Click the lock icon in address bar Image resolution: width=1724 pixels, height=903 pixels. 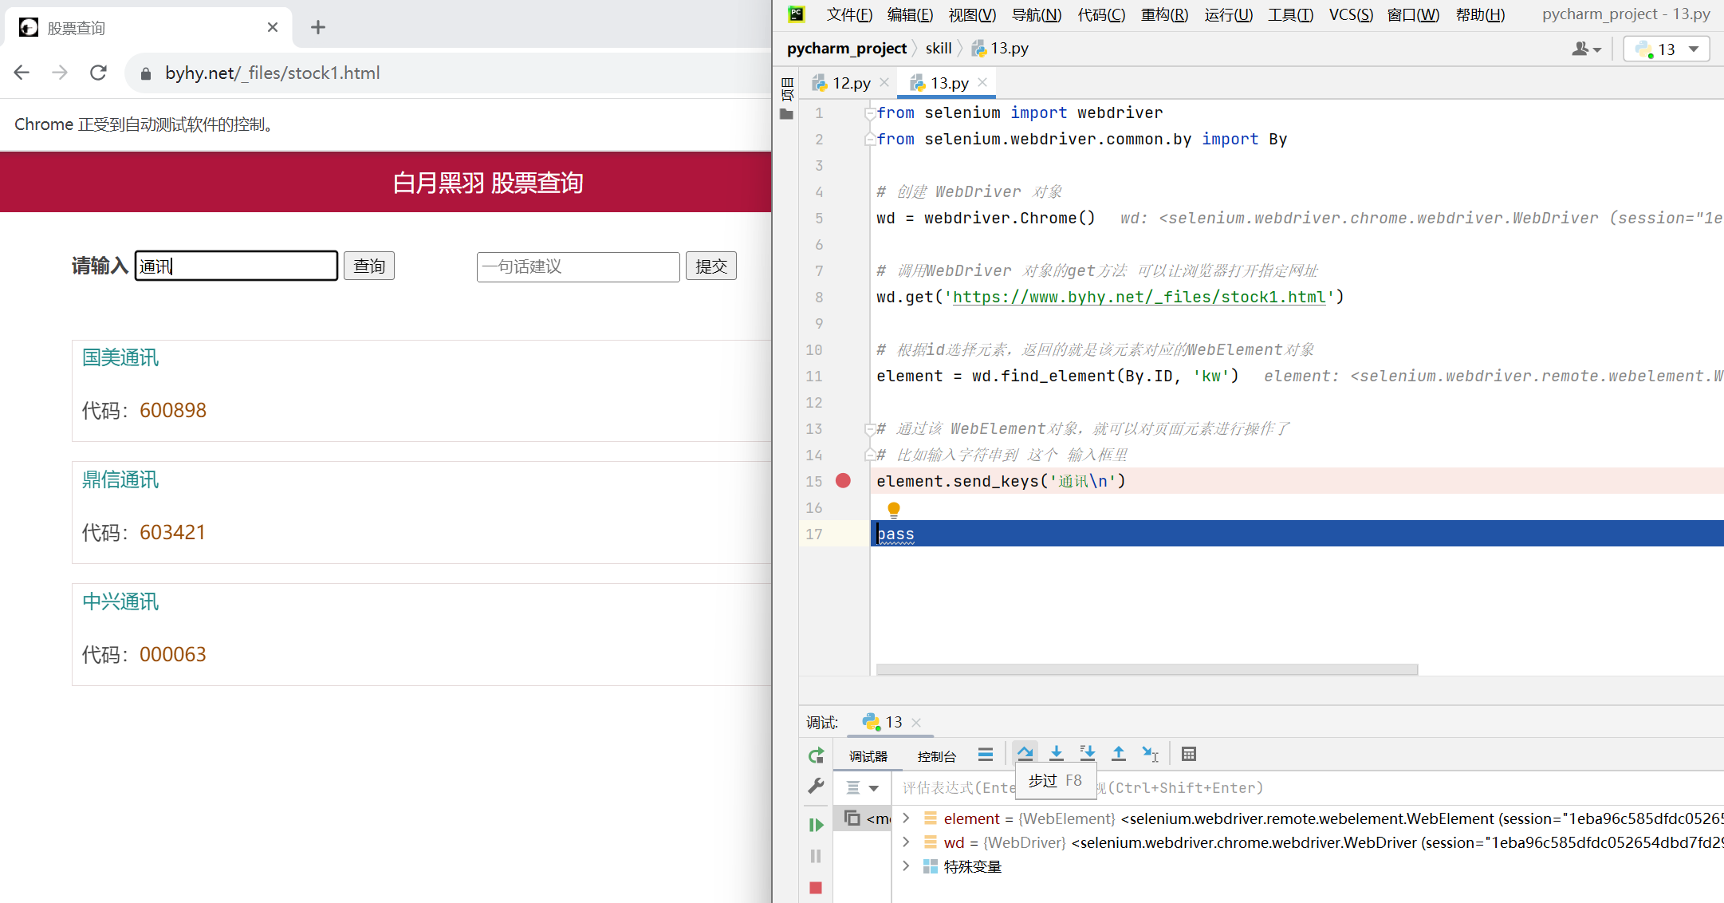tap(145, 73)
